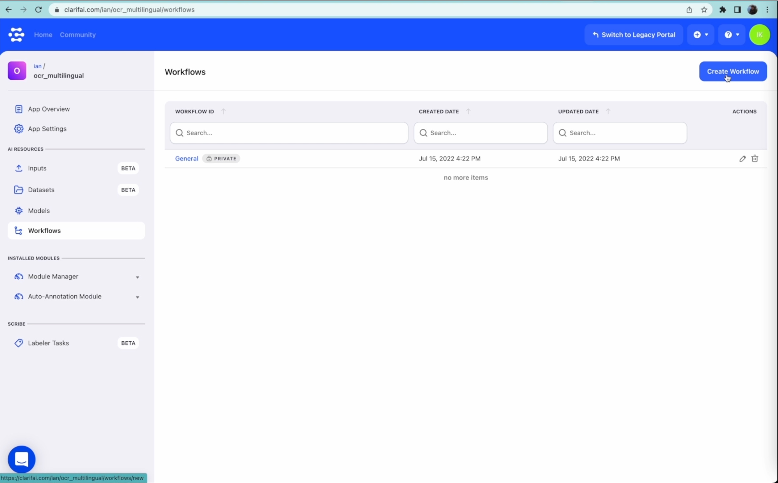Open the Community nav item

click(x=78, y=35)
